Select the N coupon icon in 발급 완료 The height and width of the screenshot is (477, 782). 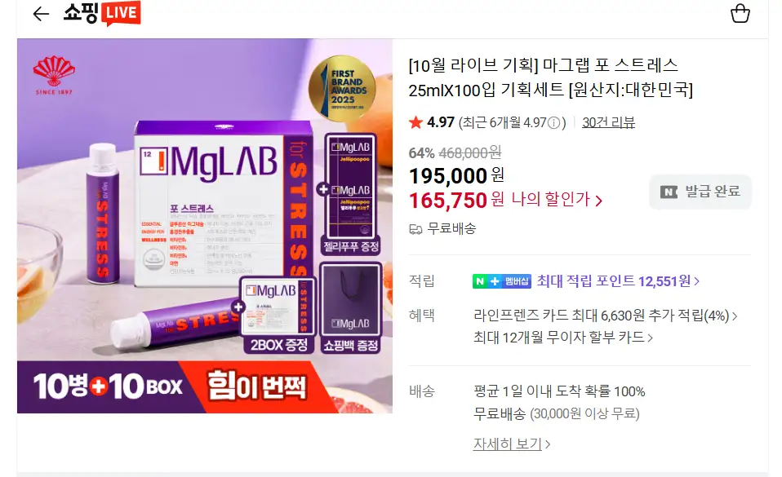669,192
